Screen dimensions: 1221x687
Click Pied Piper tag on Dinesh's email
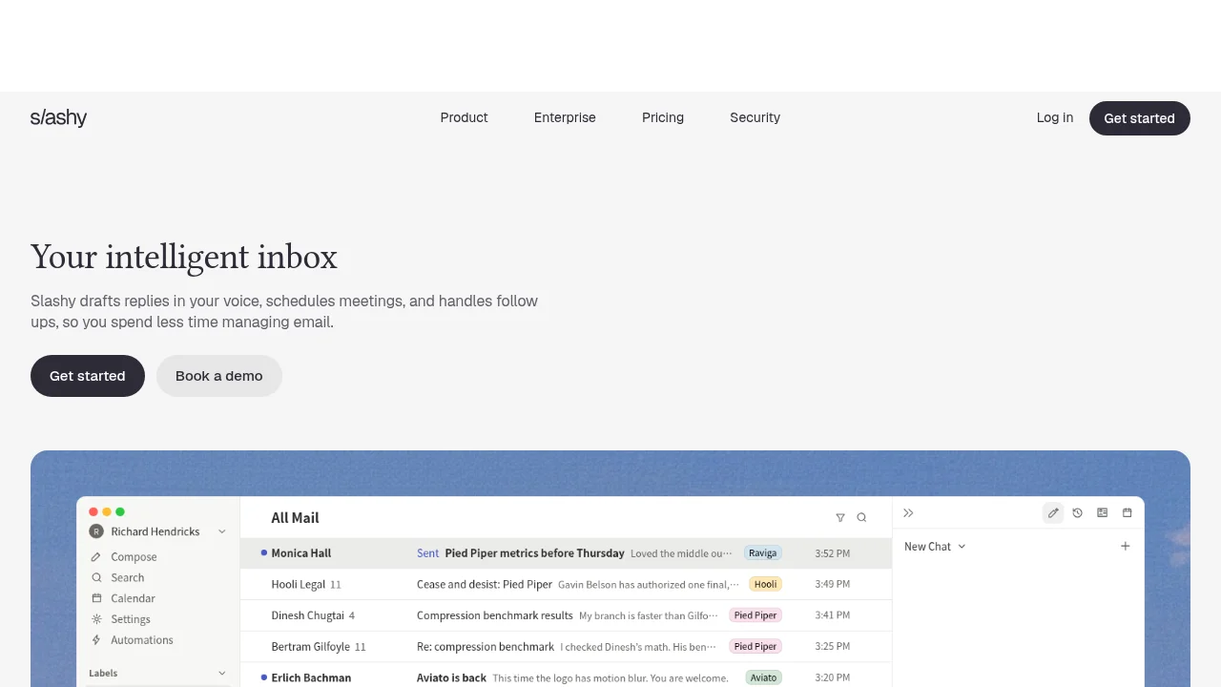pyautogui.click(x=755, y=615)
